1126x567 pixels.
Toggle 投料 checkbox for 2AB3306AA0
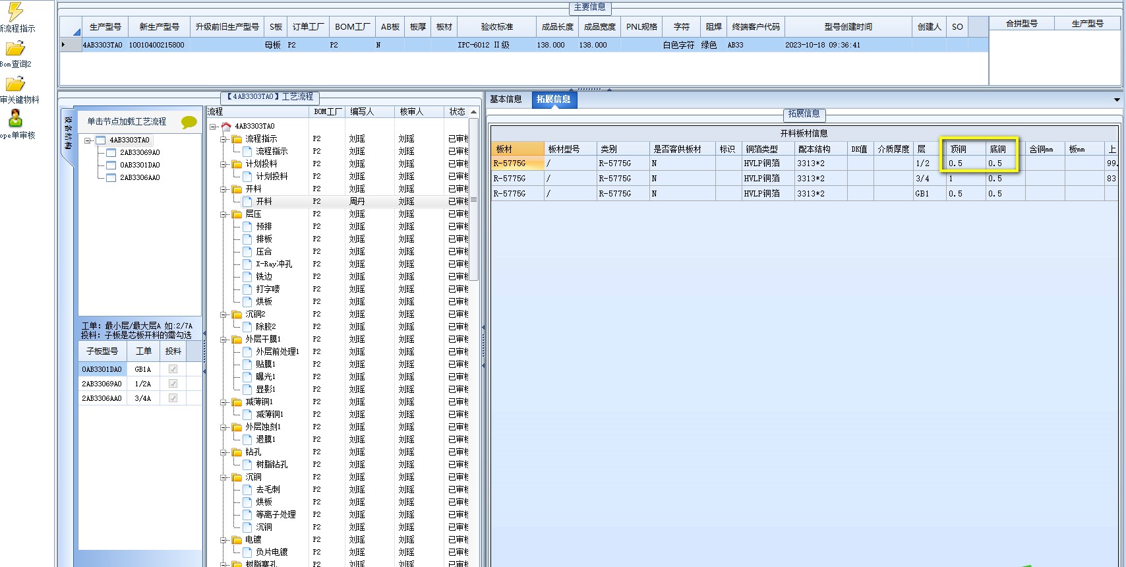point(173,398)
